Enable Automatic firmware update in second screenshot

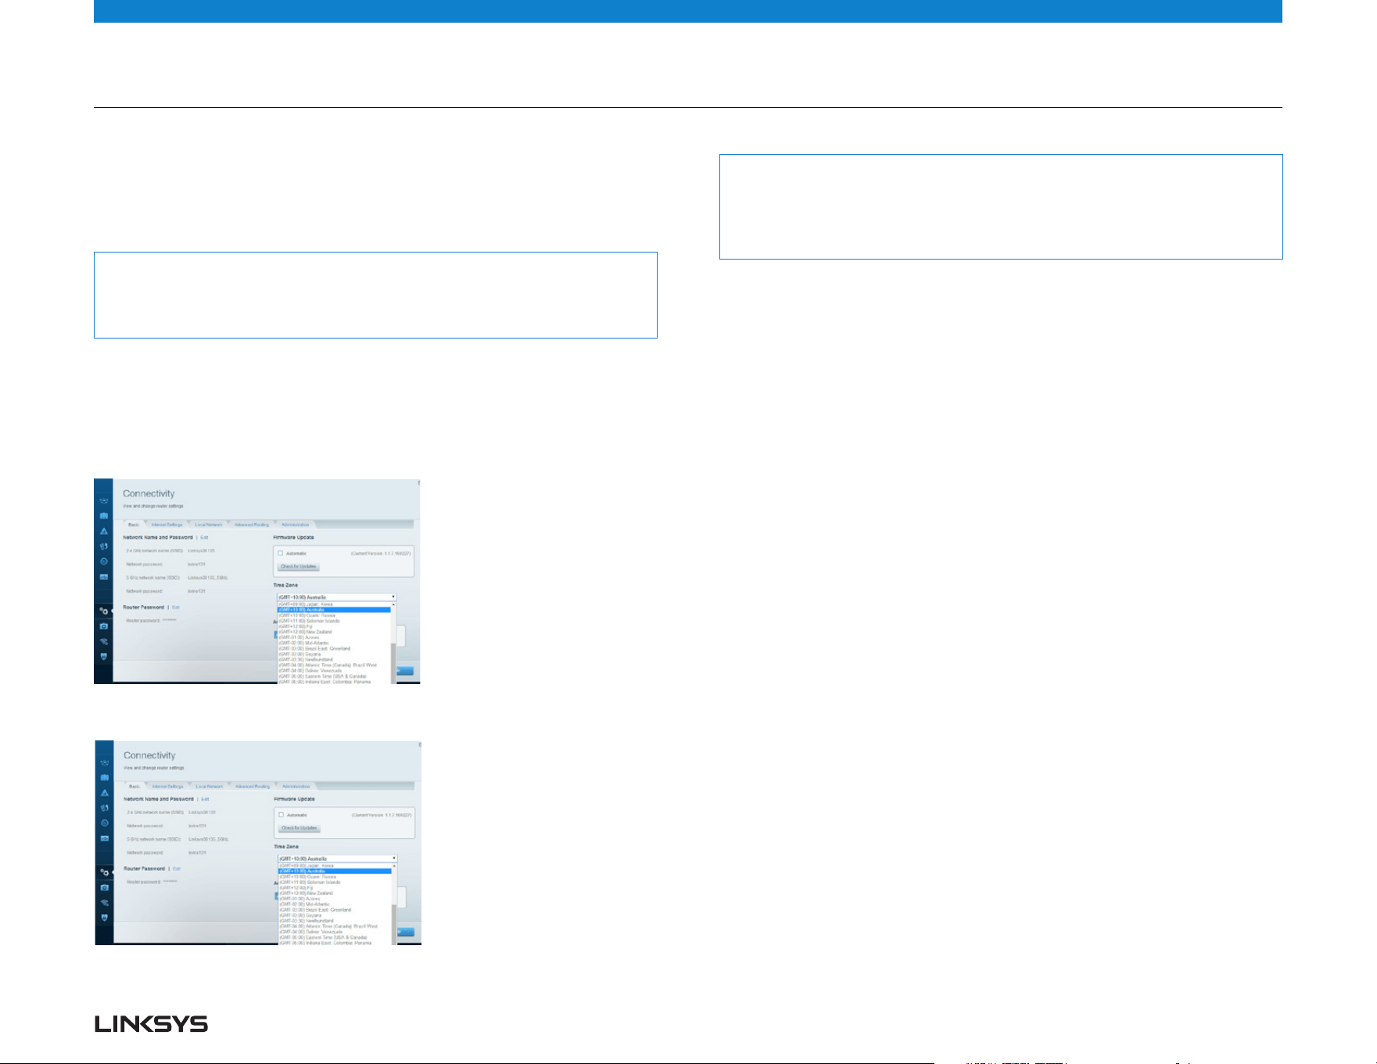coord(281,815)
